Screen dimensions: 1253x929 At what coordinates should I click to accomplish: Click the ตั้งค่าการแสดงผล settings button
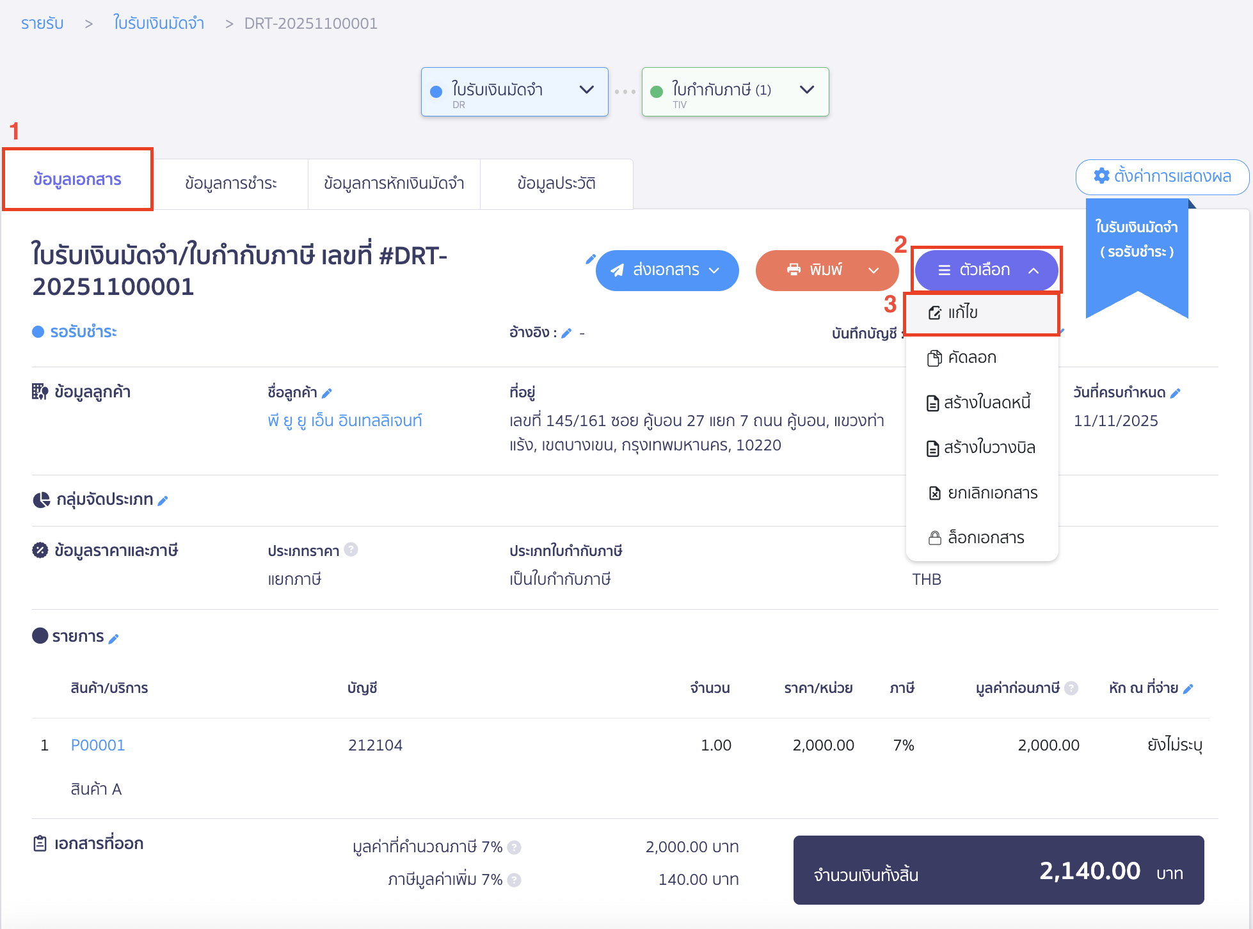pyautogui.click(x=1162, y=177)
